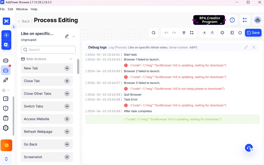Add the Screenshot action with its plus icon
This screenshot has width=264, height=165.
[67, 157]
